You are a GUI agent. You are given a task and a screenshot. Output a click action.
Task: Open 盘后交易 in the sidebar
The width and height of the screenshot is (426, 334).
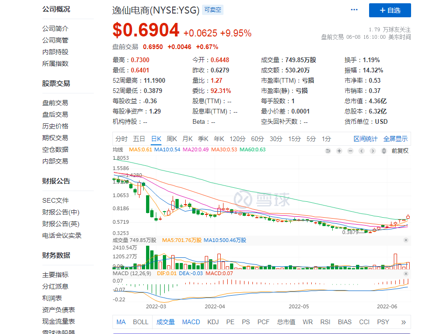56,114
